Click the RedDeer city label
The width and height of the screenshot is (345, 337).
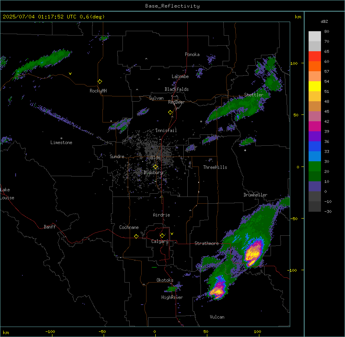point(176,102)
